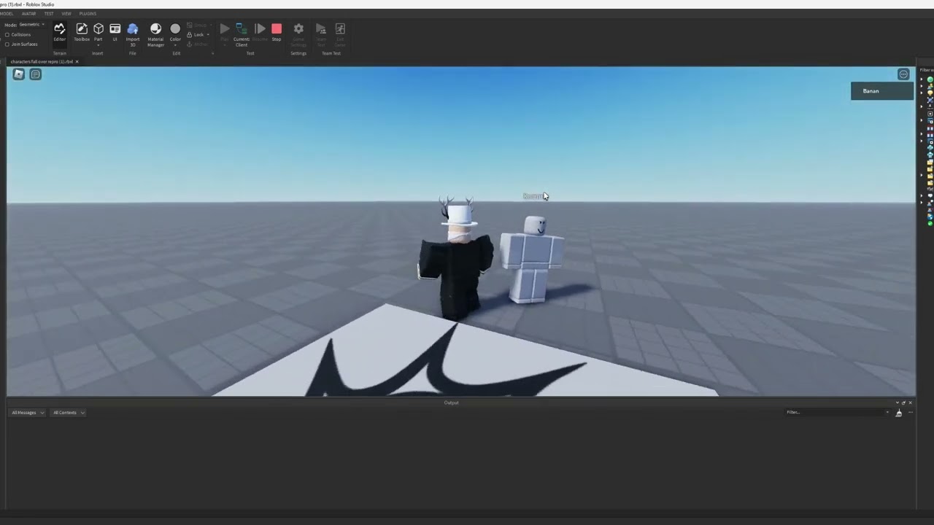Open the Output filter dropdown arrow
Image resolution: width=934 pixels, height=525 pixels.
coord(887,413)
